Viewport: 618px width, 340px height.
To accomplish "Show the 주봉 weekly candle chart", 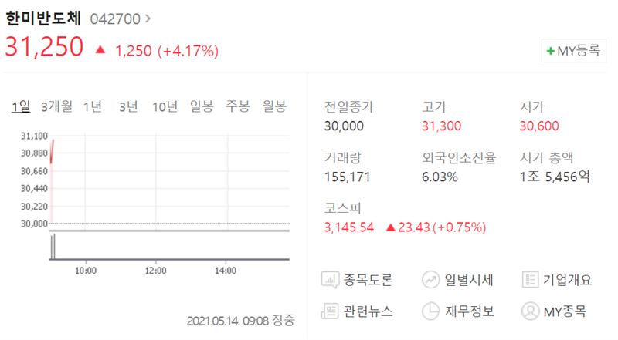I will click(x=238, y=106).
